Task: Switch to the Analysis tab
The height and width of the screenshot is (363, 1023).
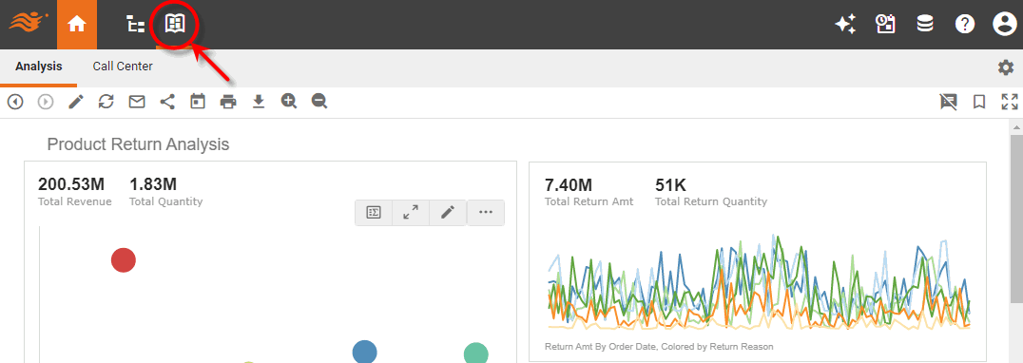Action: [38, 67]
